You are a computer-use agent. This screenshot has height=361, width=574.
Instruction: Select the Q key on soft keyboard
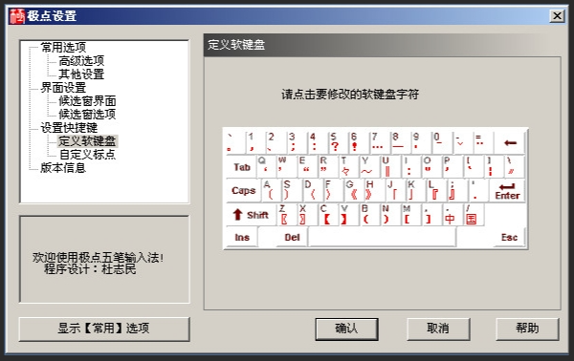click(267, 167)
